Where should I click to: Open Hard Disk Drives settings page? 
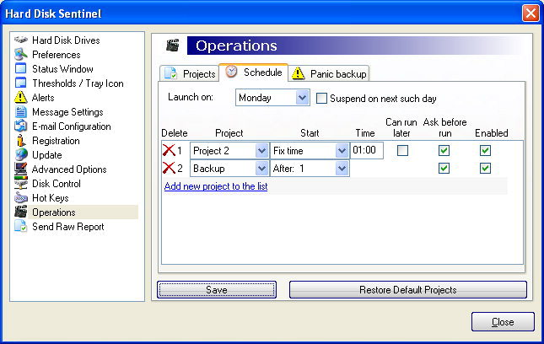tap(66, 40)
